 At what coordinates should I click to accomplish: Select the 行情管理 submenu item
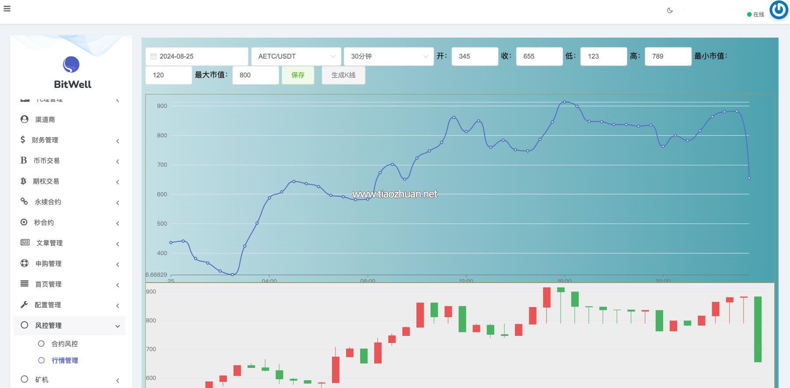(64, 360)
